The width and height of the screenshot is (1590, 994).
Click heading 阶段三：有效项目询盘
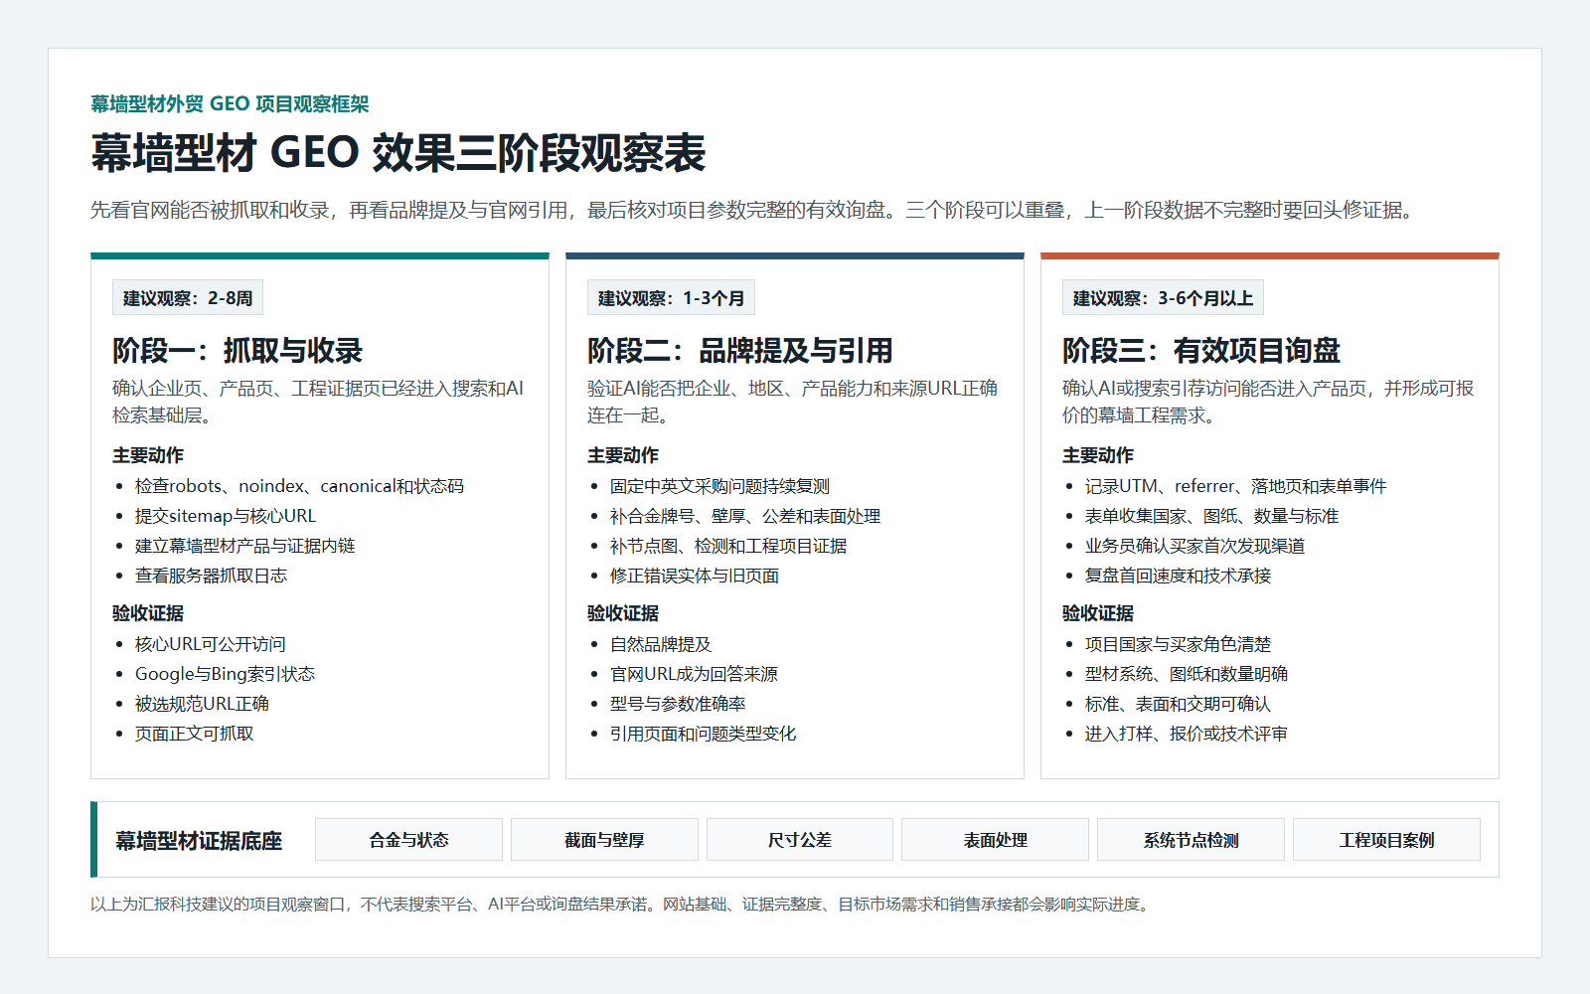1201,351
